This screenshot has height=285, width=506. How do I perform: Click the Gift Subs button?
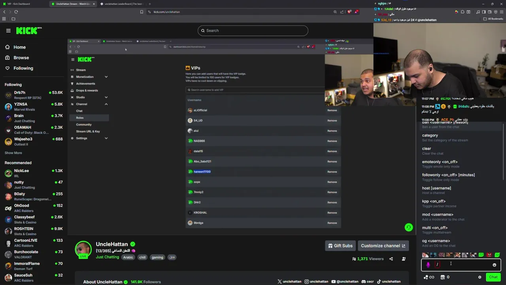pos(340,246)
